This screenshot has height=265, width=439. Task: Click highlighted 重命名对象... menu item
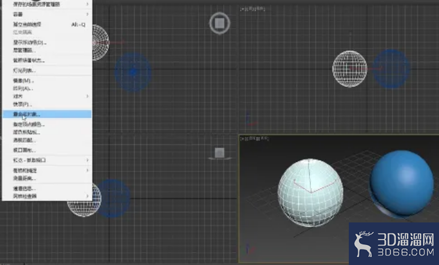point(47,114)
